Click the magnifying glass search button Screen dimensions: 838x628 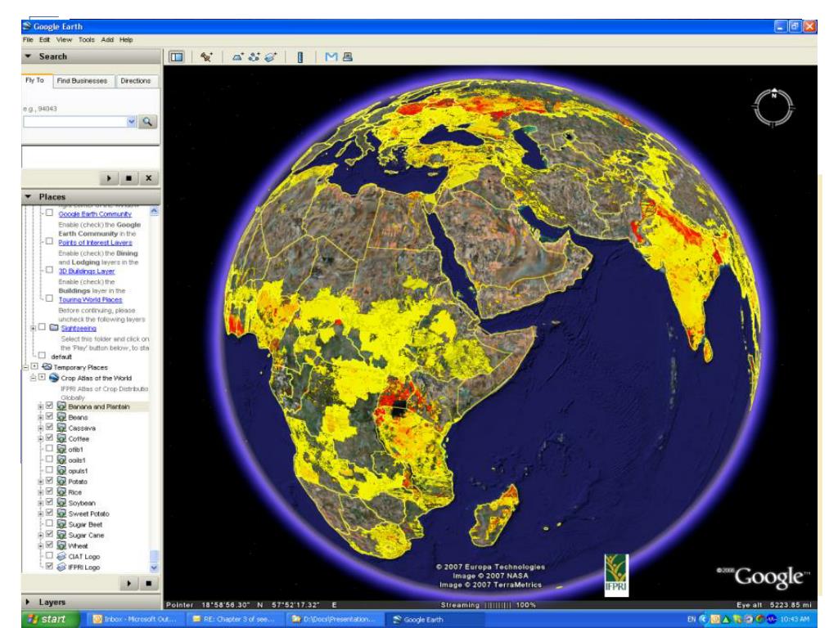148,121
